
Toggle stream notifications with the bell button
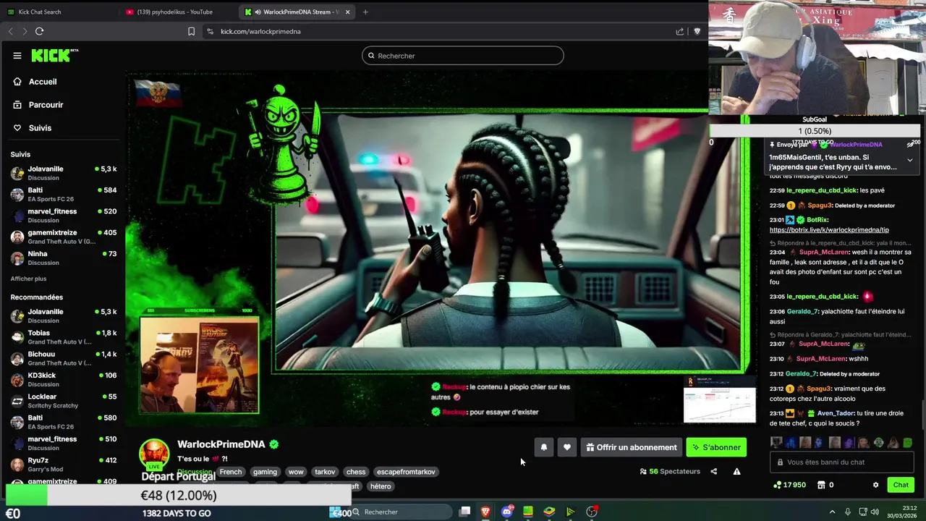click(x=544, y=447)
